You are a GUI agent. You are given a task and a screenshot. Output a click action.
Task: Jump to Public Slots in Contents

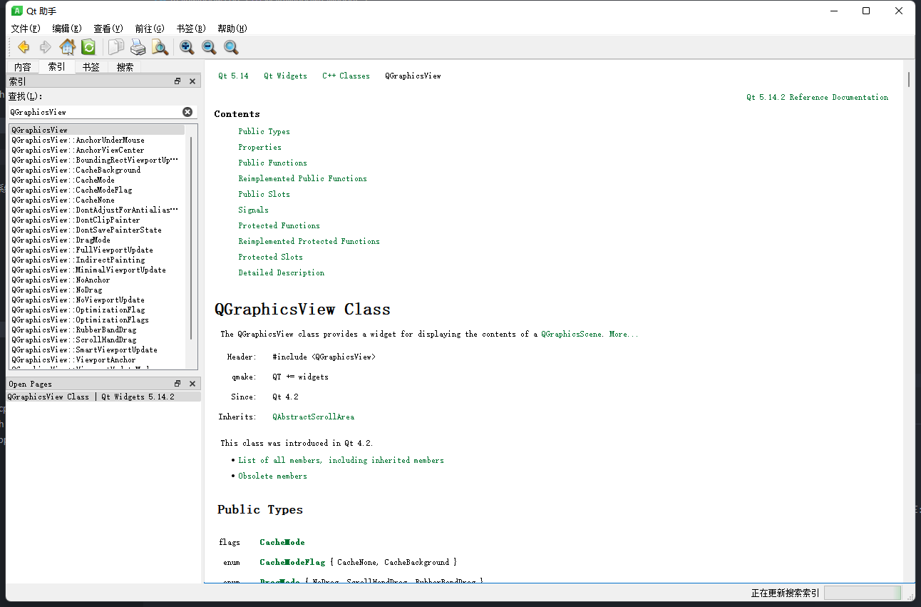pyautogui.click(x=264, y=194)
